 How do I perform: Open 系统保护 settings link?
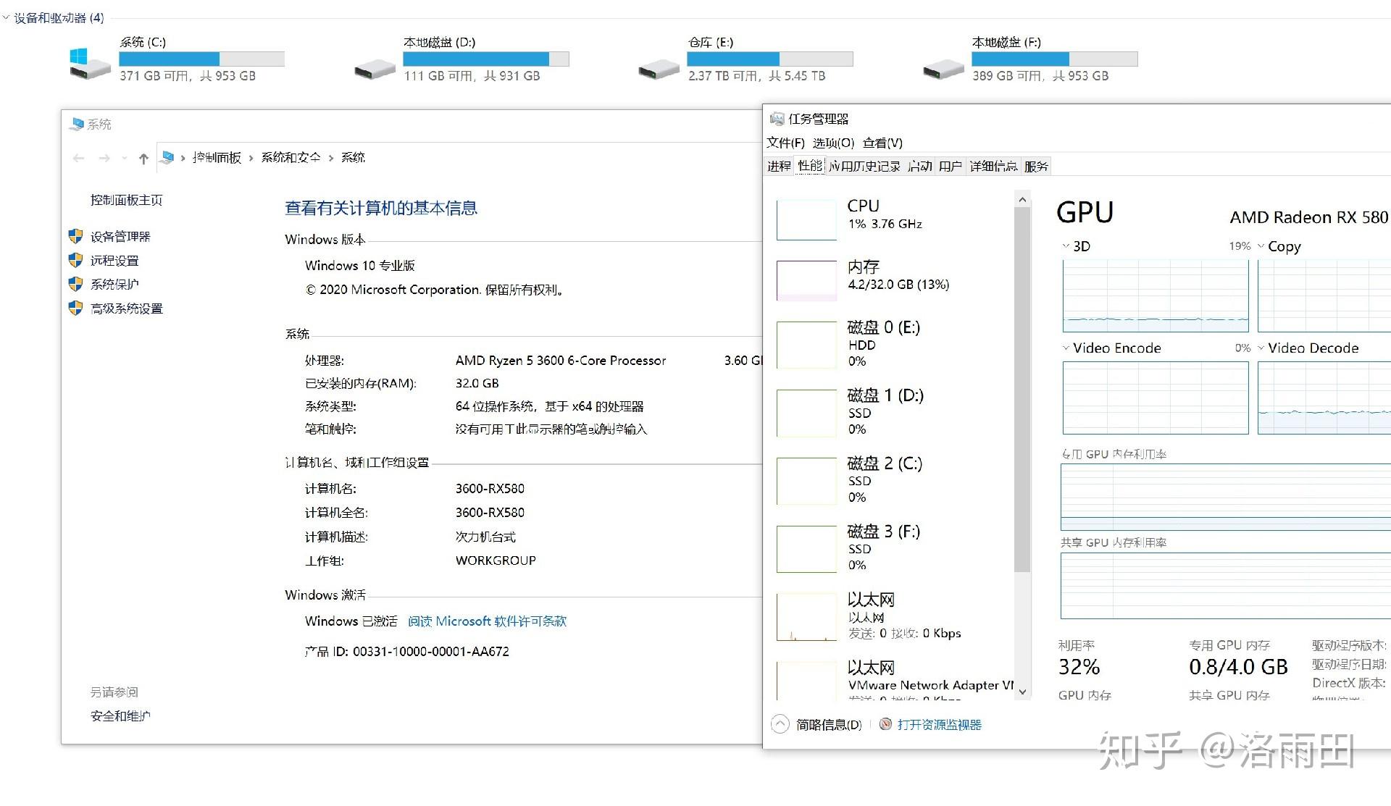(114, 284)
